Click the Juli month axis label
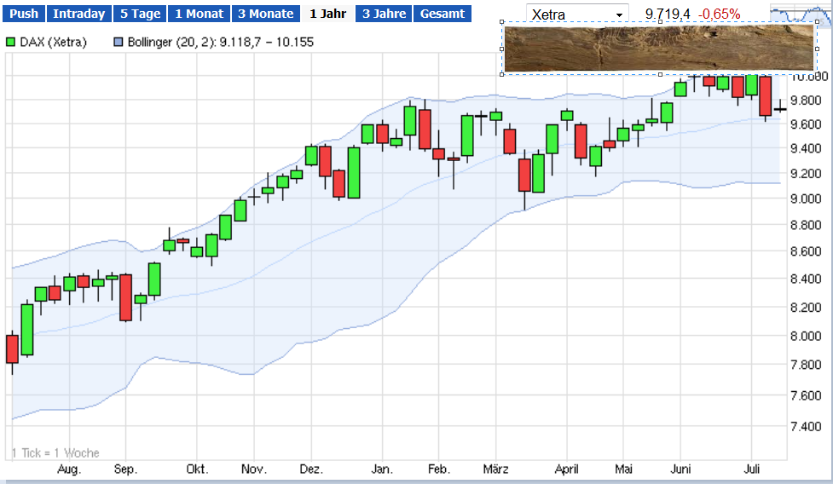The height and width of the screenshot is (484, 833). point(752,470)
